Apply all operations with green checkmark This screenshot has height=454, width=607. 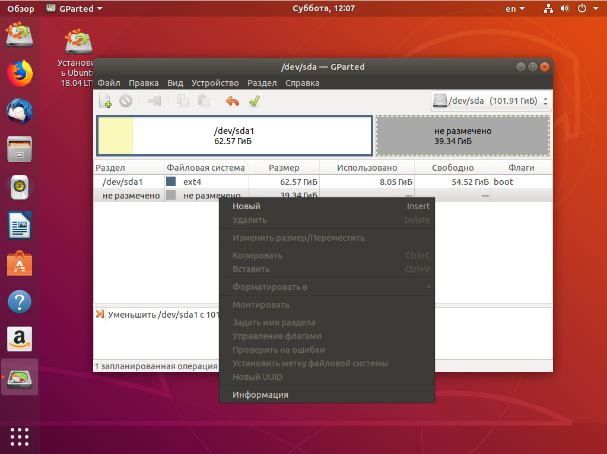click(x=255, y=101)
